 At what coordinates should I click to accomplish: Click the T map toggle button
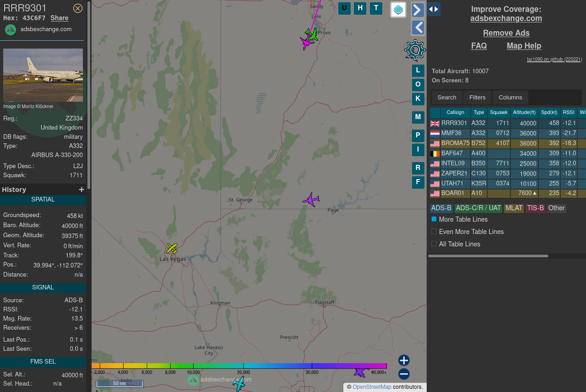(376, 8)
